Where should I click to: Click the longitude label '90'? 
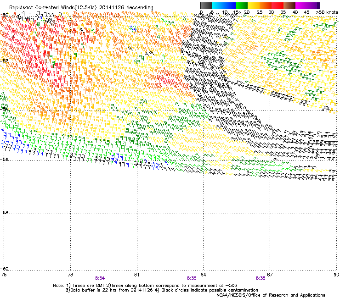pyautogui.click(x=336, y=275)
